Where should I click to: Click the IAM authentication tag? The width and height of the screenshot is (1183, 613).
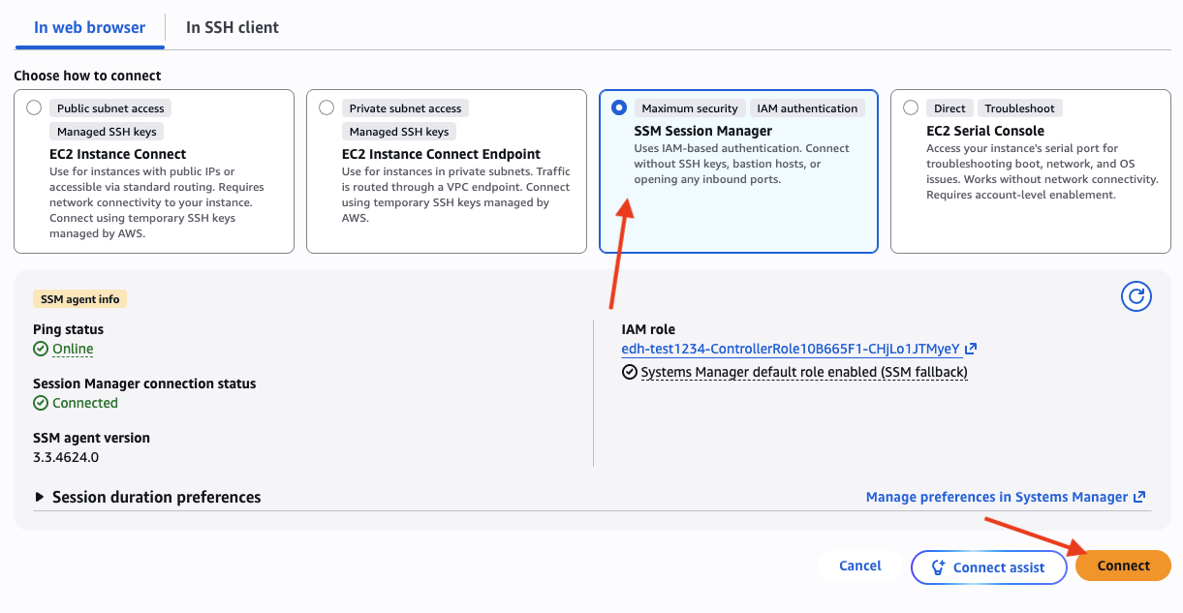(807, 108)
